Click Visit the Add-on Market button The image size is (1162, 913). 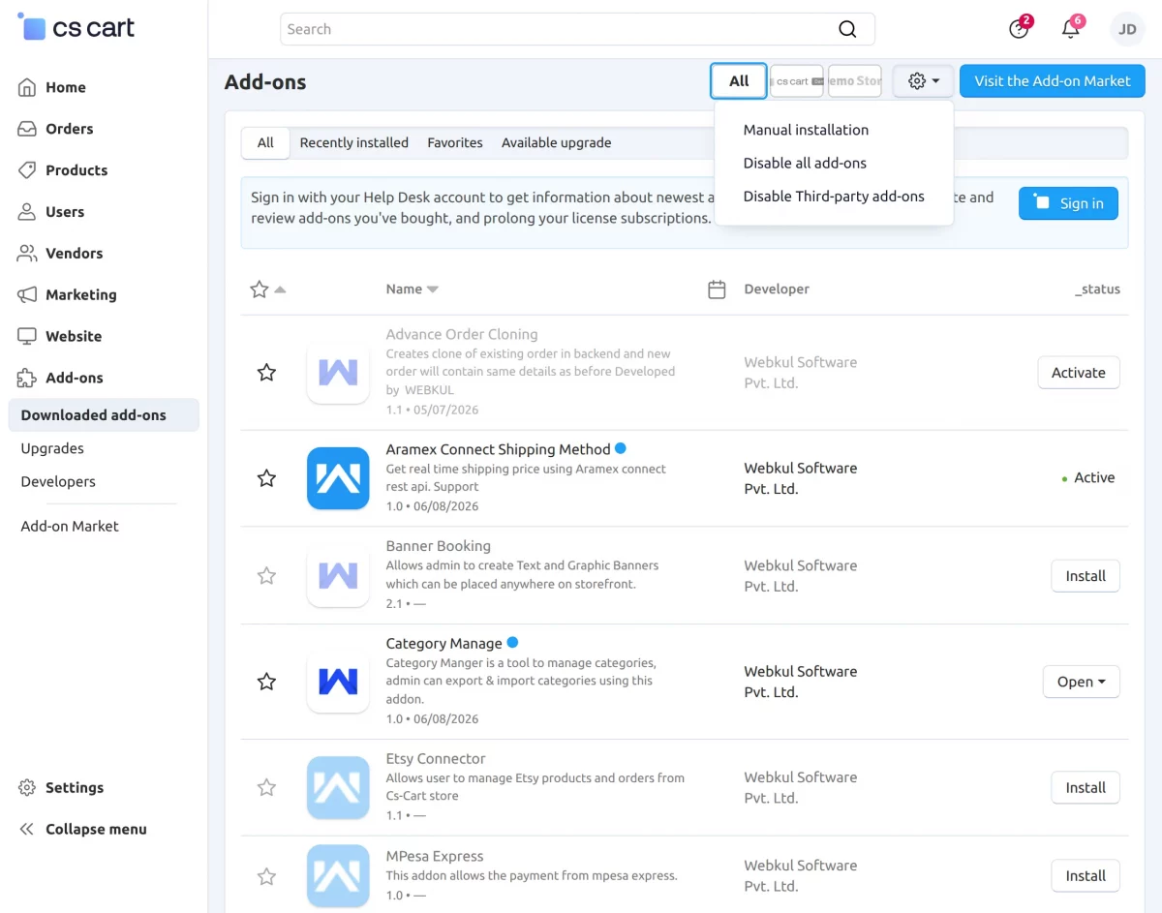click(1053, 81)
